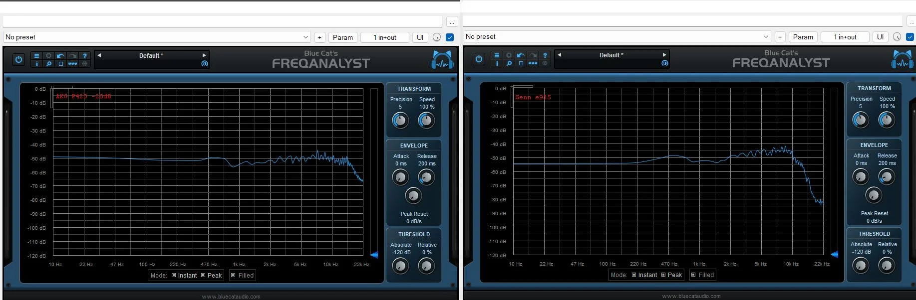Click square window icon in Senn e965 plugin
Image resolution: width=916 pixels, height=300 pixels.
point(521,63)
